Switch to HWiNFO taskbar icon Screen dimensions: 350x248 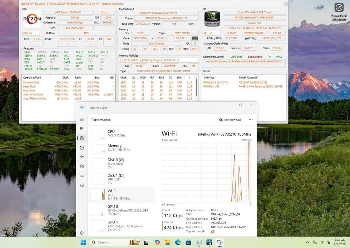pos(209,242)
